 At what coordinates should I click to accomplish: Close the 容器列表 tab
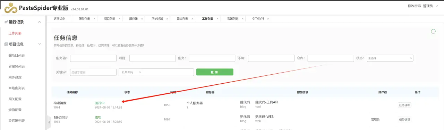[x=243, y=19]
